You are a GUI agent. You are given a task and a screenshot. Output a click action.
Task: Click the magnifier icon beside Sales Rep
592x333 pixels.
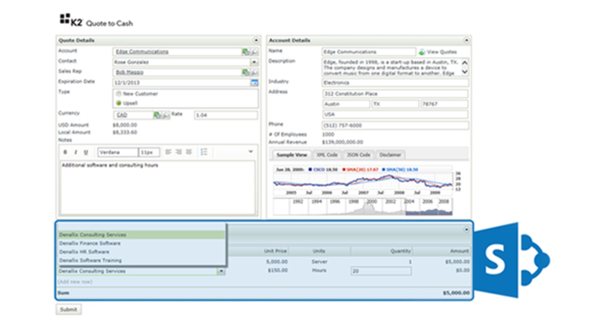click(254, 72)
